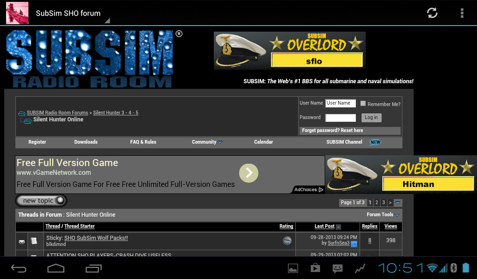Image resolution: width=477 pixels, height=279 pixels.
Task: Click the SUBSIM Overlord Hitman banner
Action: click(x=401, y=174)
